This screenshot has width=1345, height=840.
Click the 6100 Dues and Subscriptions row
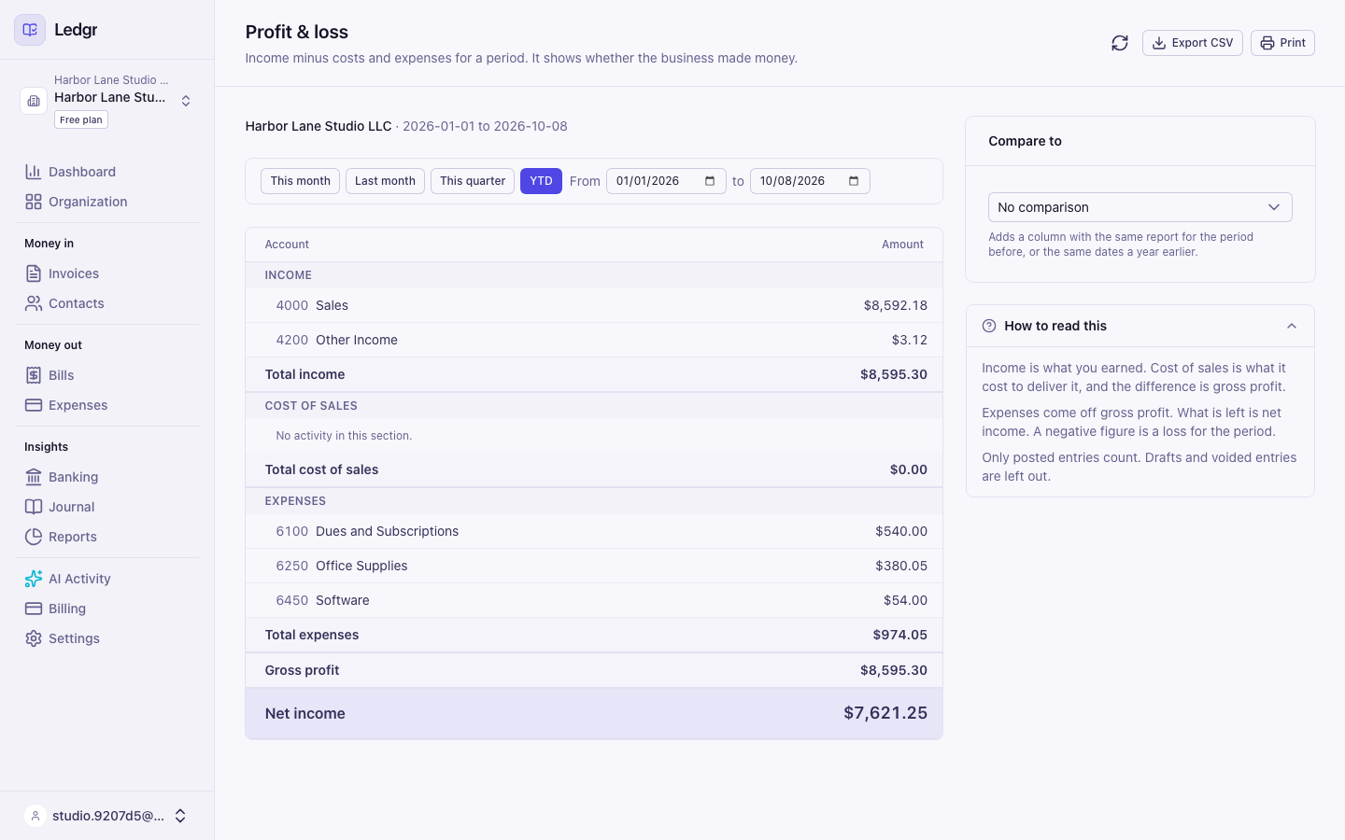tap(594, 531)
